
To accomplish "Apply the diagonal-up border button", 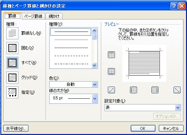I will [111, 90].
